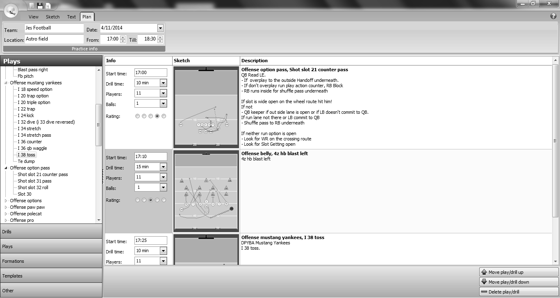Set rating to one for 17:10 play
The width and height of the screenshot is (560, 298).
(x=137, y=200)
